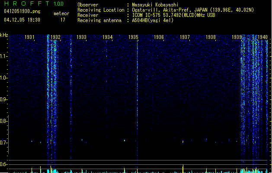The height and width of the screenshot is (173, 272).
Task: Click the date stamp 04.12.05 19:30
Action: pyautogui.click(x=22, y=20)
